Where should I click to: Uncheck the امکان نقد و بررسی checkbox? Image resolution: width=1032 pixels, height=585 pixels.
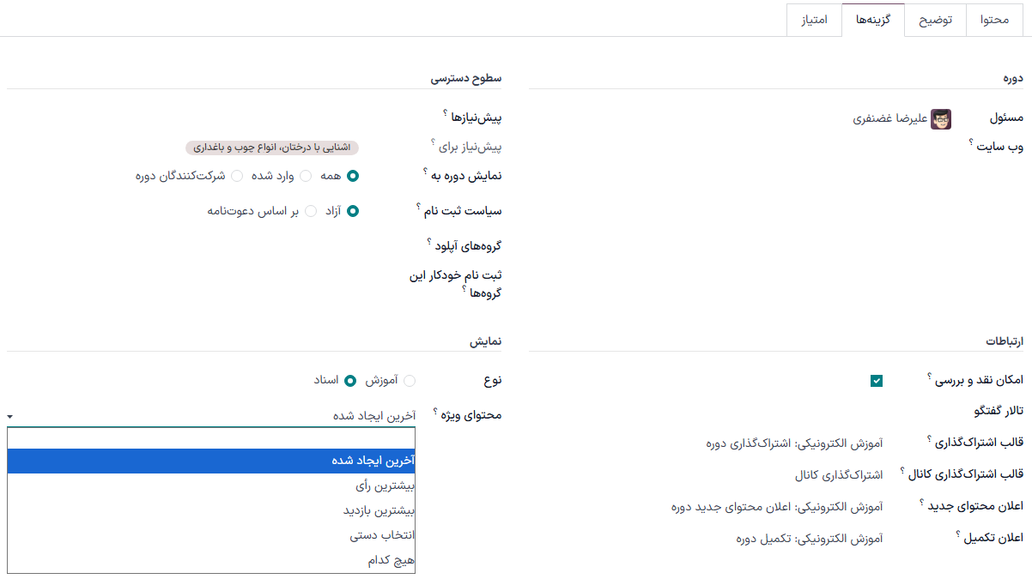pyautogui.click(x=877, y=380)
